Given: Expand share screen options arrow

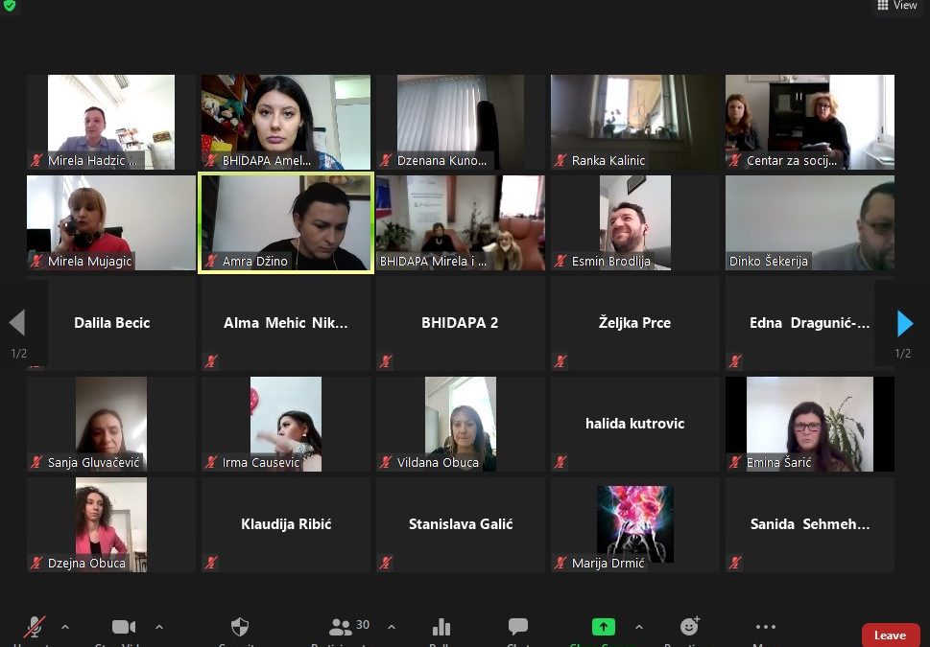Looking at the screenshot, I should click(639, 628).
